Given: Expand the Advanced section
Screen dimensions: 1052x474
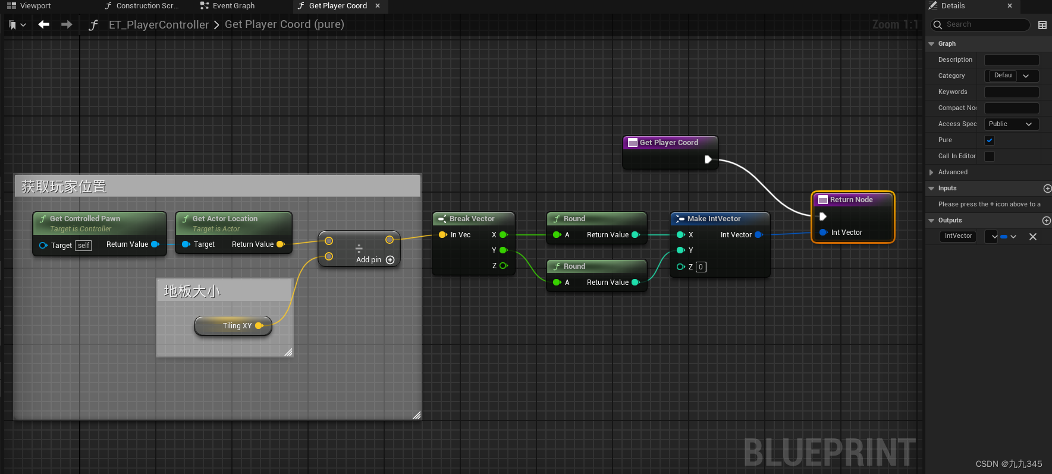Looking at the screenshot, I should (x=931, y=172).
